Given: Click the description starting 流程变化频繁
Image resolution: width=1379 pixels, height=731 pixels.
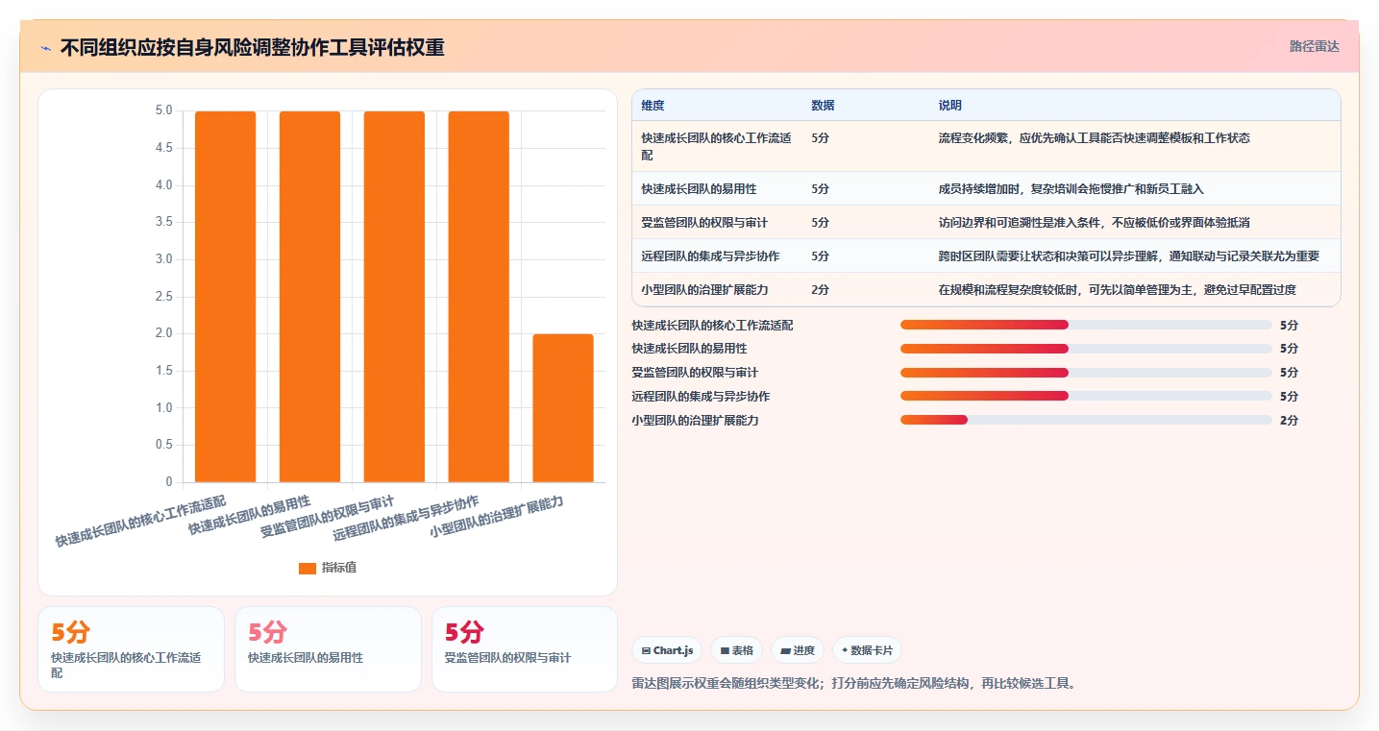Looking at the screenshot, I should (x=1095, y=138).
